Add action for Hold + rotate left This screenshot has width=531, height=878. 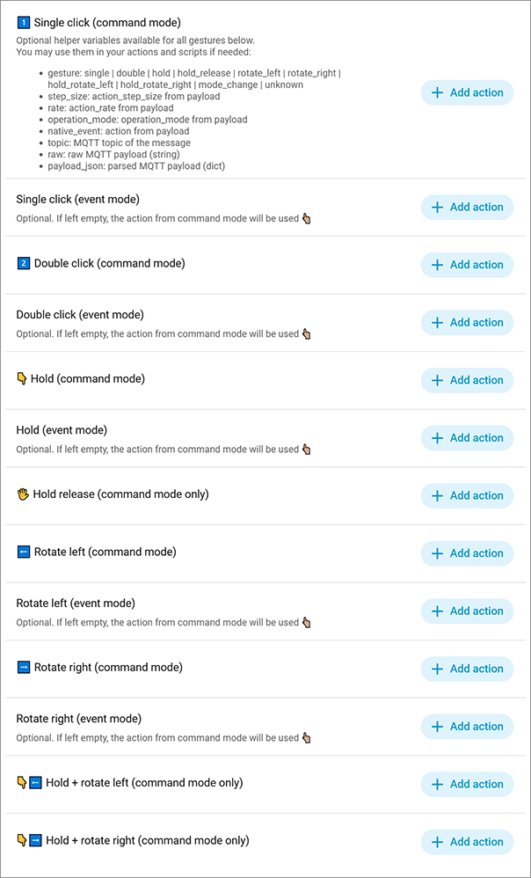click(467, 784)
